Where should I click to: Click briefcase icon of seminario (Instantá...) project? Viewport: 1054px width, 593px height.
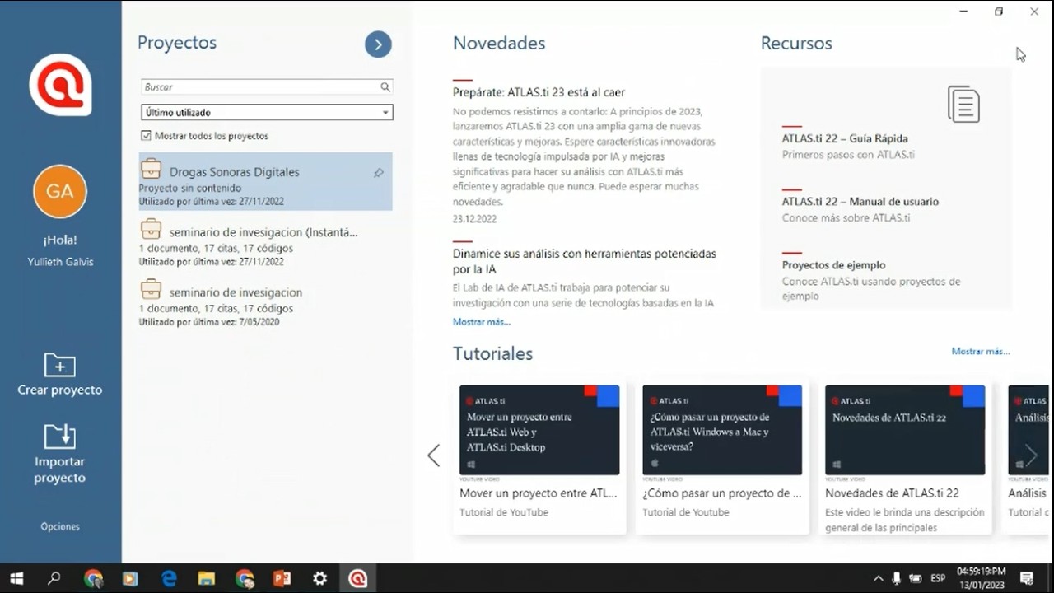[151, 230]
